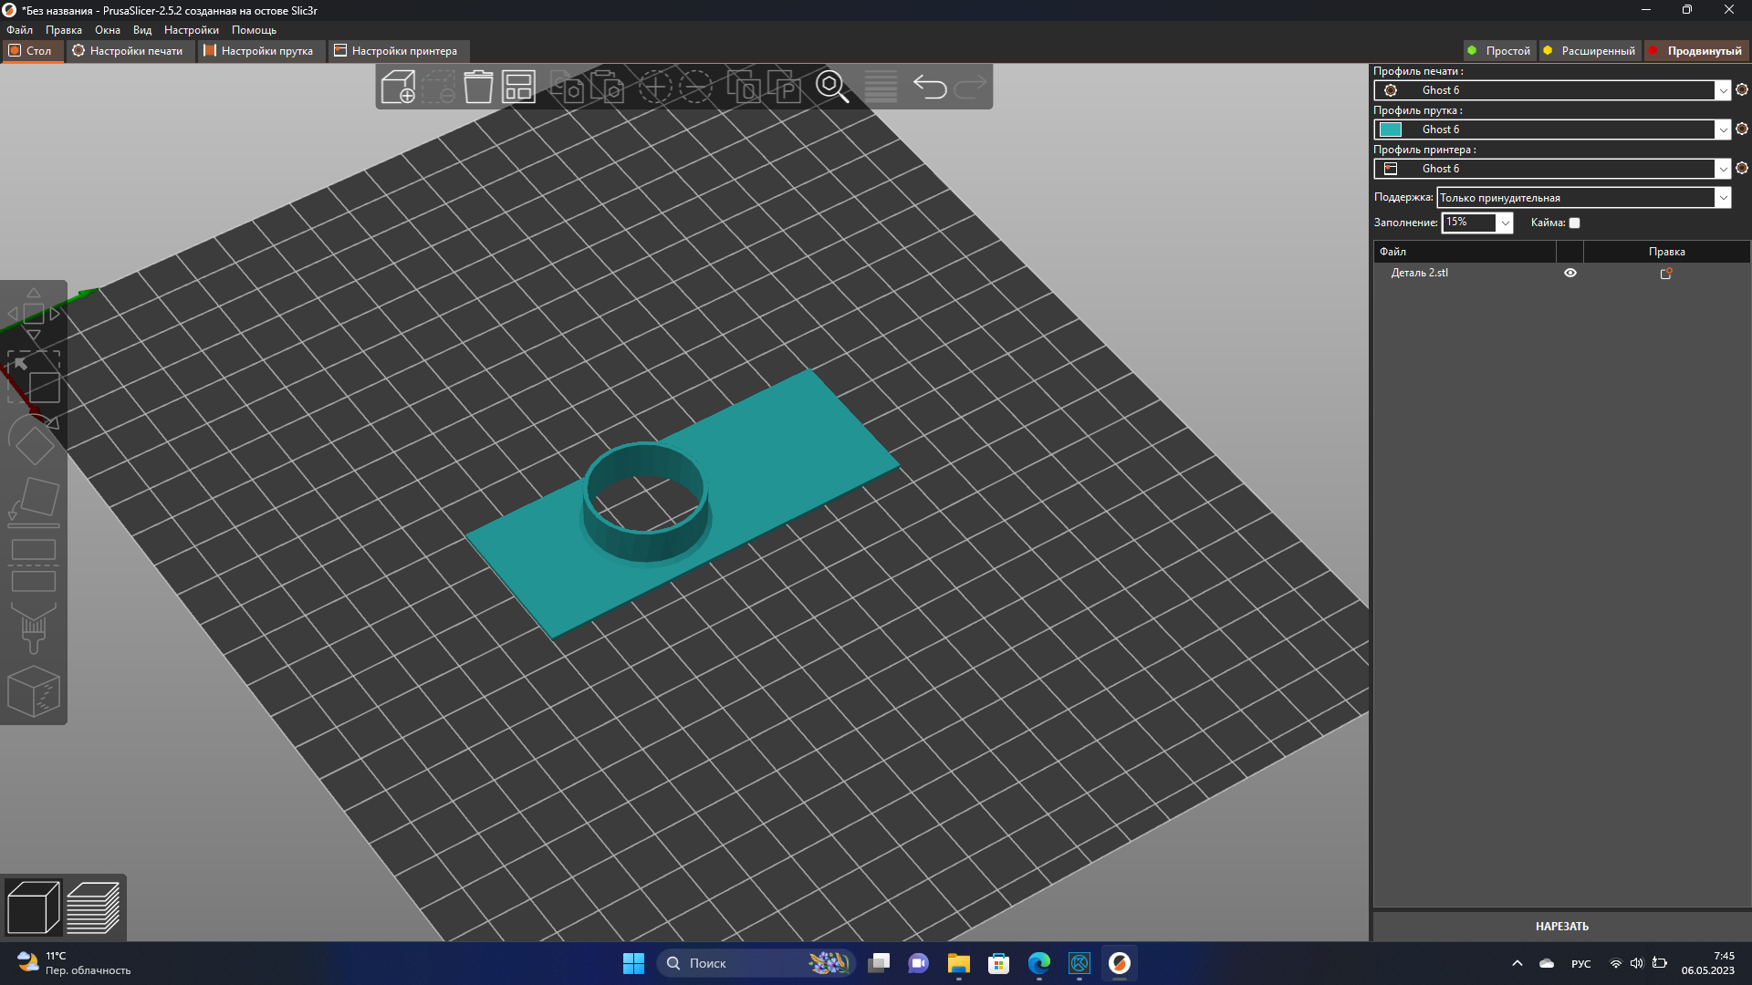Viewport: 1752px width, 985px height.
Task: Toggle visibility eye of Деталь 2.stl
Action: pyautogui.click(x=1569, y=273)
